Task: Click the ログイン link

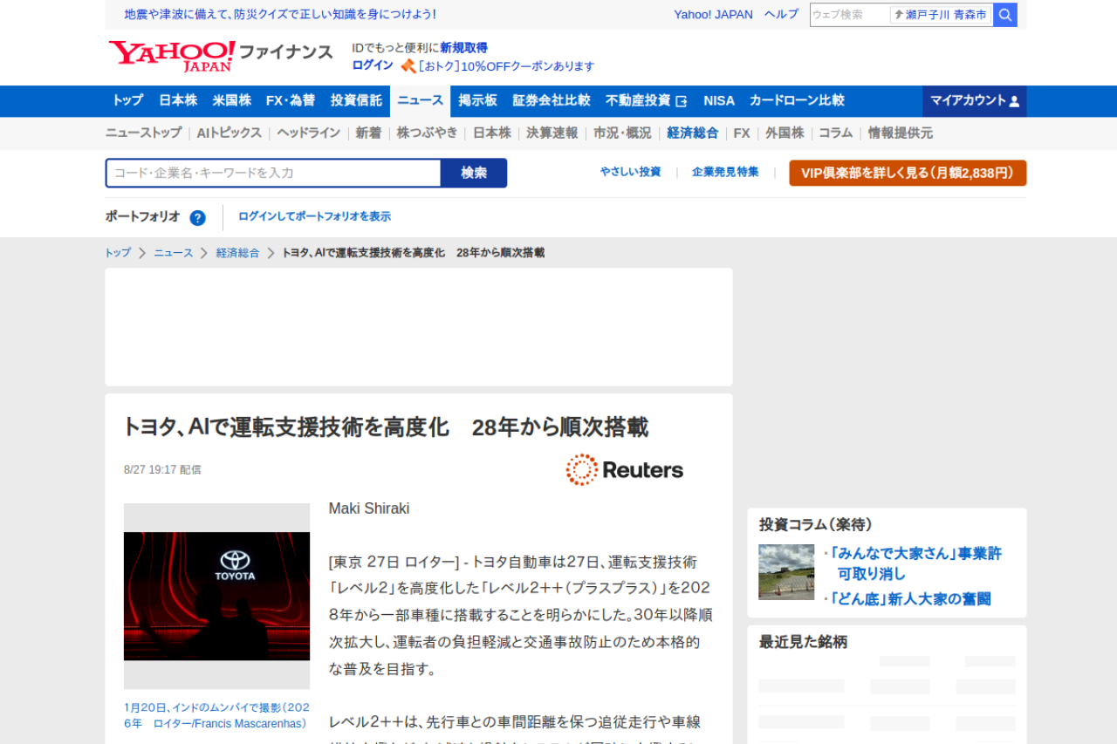Action: point(373,65)
